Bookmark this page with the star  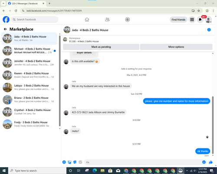pos(199,10)
